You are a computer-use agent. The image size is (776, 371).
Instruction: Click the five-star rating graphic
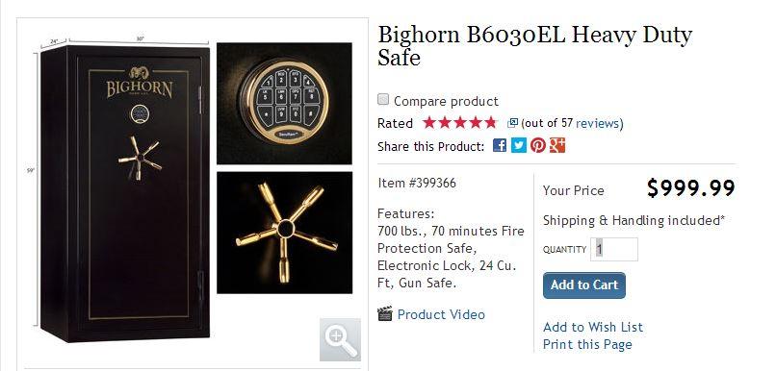point(459,122)
